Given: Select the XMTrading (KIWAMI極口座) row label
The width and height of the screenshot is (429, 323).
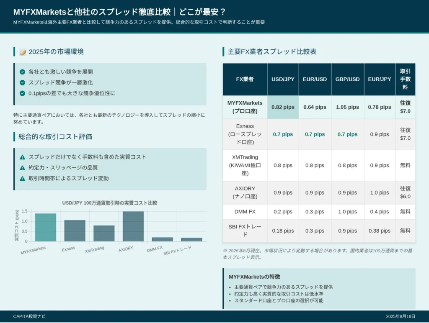Looking at the screenshot, I should click(x=245, y=165).
